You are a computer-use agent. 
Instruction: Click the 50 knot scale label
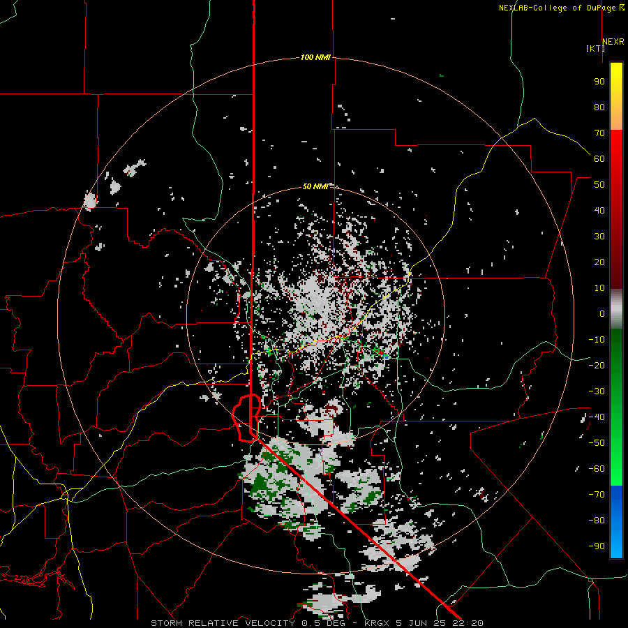pyautogui.click(x=599, y=185)
